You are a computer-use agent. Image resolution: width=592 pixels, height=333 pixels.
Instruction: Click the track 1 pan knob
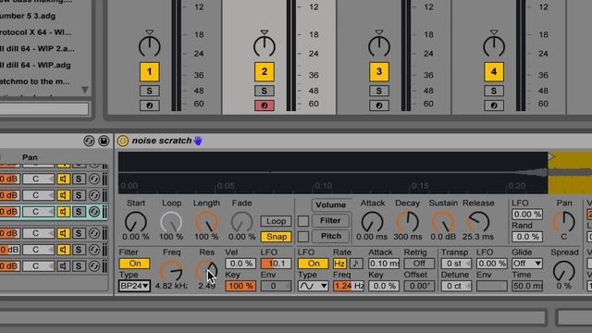pyautogui.click(x=150, y=46)
